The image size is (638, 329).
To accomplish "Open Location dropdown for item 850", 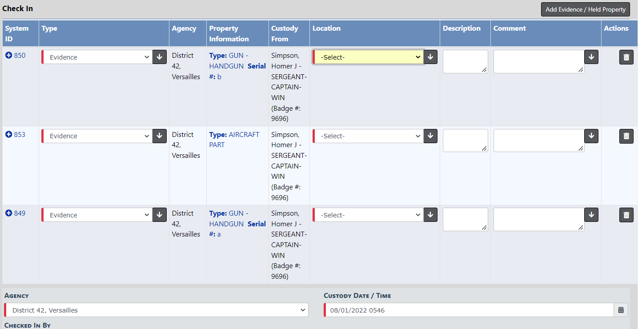I will (x=368, y=57).
